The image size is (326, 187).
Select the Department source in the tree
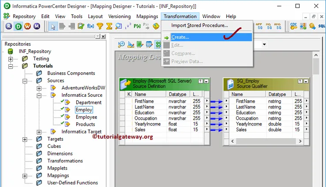click(89, 103)
